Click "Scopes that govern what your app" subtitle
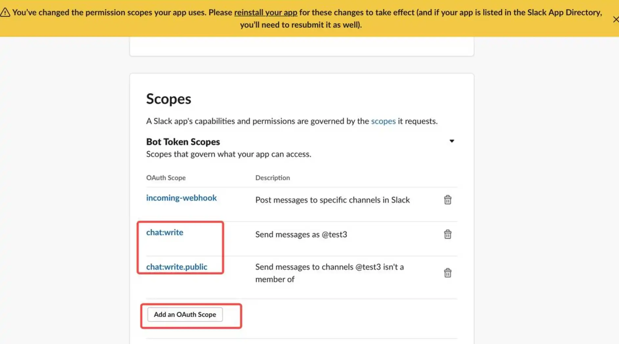The width and height of the screenshot is (619, 344). click(x=228, y=154)
